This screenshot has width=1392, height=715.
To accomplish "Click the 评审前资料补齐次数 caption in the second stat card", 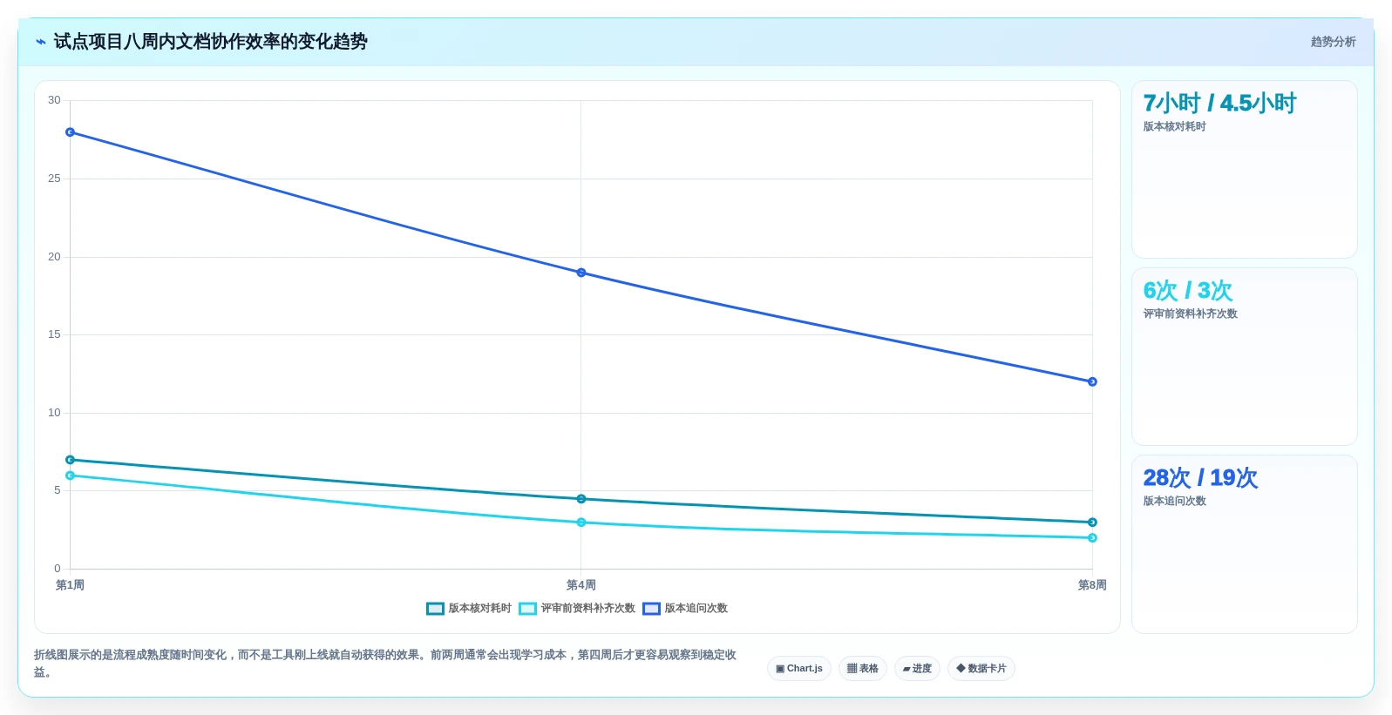I will coord(1190,314).
